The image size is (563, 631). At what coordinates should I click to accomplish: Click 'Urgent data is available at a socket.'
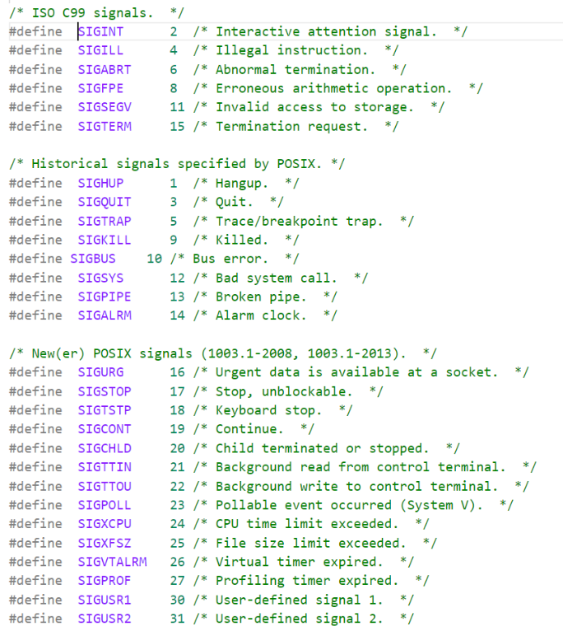(x=361, y=372)
